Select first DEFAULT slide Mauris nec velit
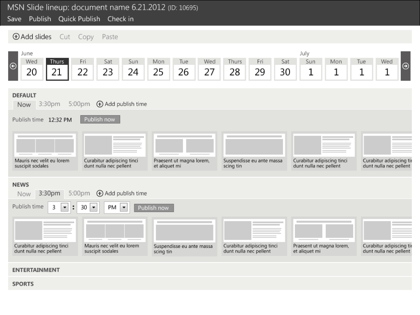 pyautogui.click(x=45, y=151)
